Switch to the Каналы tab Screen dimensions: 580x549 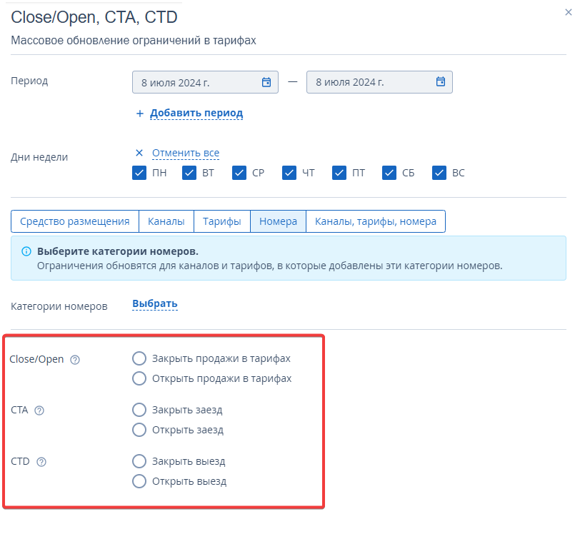point(166,221)
